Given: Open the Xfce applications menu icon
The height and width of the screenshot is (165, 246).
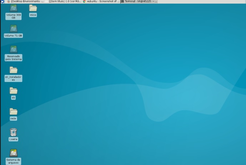Looking at the screenshot, I should tap(2, 1).
